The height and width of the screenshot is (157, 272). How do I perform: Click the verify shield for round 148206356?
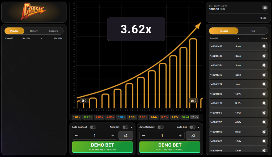click(x=264, y=65)
